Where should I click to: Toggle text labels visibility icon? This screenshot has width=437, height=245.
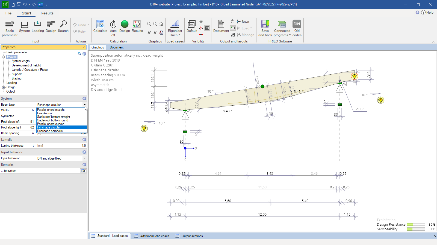[207, 28]
